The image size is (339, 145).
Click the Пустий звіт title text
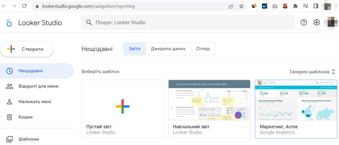point(99,127)
